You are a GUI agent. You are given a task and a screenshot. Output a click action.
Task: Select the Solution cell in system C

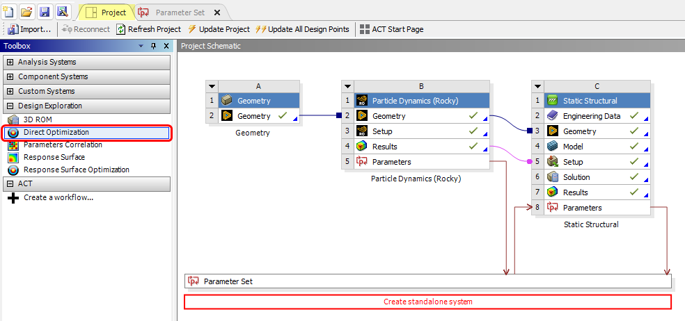[597, 177]
